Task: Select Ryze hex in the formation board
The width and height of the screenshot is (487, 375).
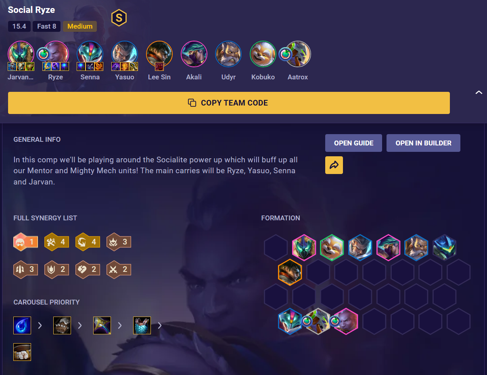Action: [346, 321]
